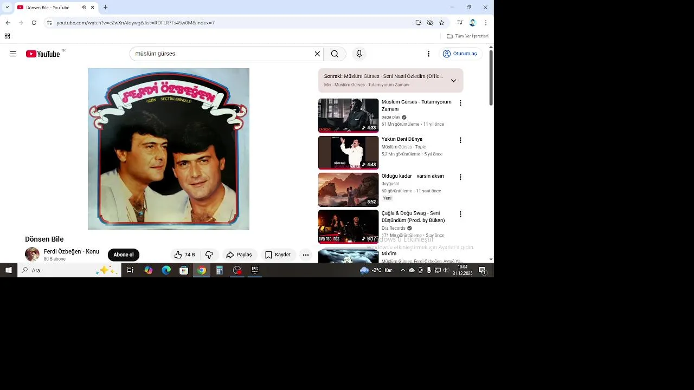
Task: Open a new Chrome tab
Action: pyautogui.click(x=105, y=8)
